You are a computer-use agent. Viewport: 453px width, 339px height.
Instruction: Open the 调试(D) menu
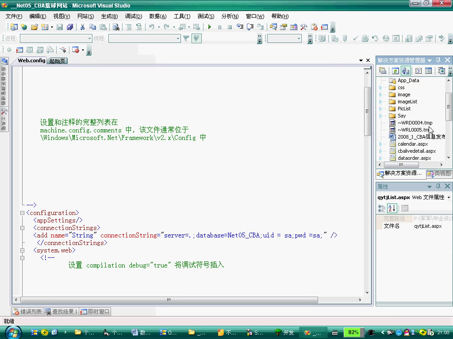(134, 16)
